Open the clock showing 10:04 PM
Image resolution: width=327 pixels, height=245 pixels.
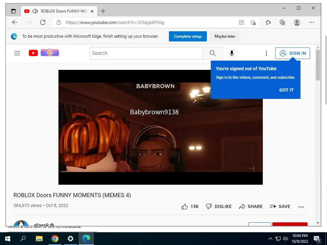coord(300,239)
